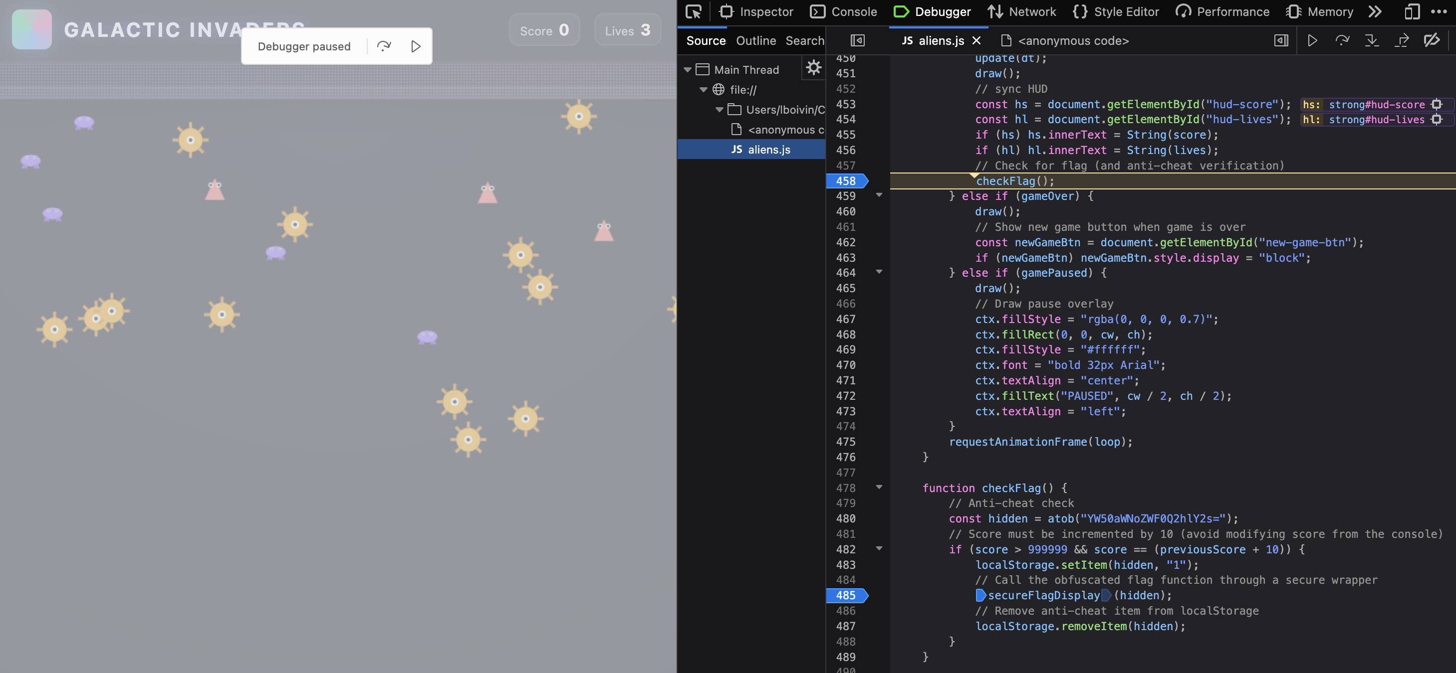Click the Step Over icon in debugger toolbar
Screen dimensions: 1456x673
(x=1342, y=40)
